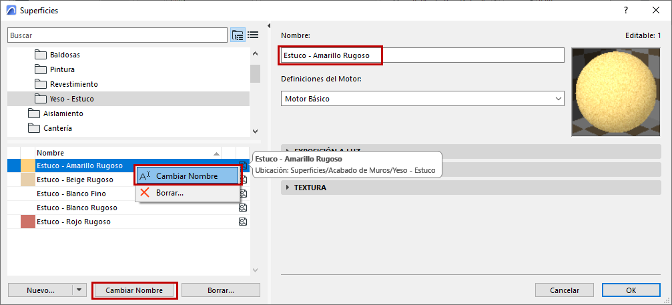Select Estuco - Amarillo Rugoso row
This screenshot has height=305, width=672.
128,166
